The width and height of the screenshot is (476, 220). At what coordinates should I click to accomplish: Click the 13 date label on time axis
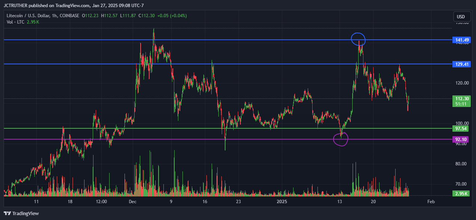point(340,202)
